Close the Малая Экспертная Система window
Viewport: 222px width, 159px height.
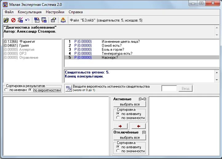click(x=213, y=3)
